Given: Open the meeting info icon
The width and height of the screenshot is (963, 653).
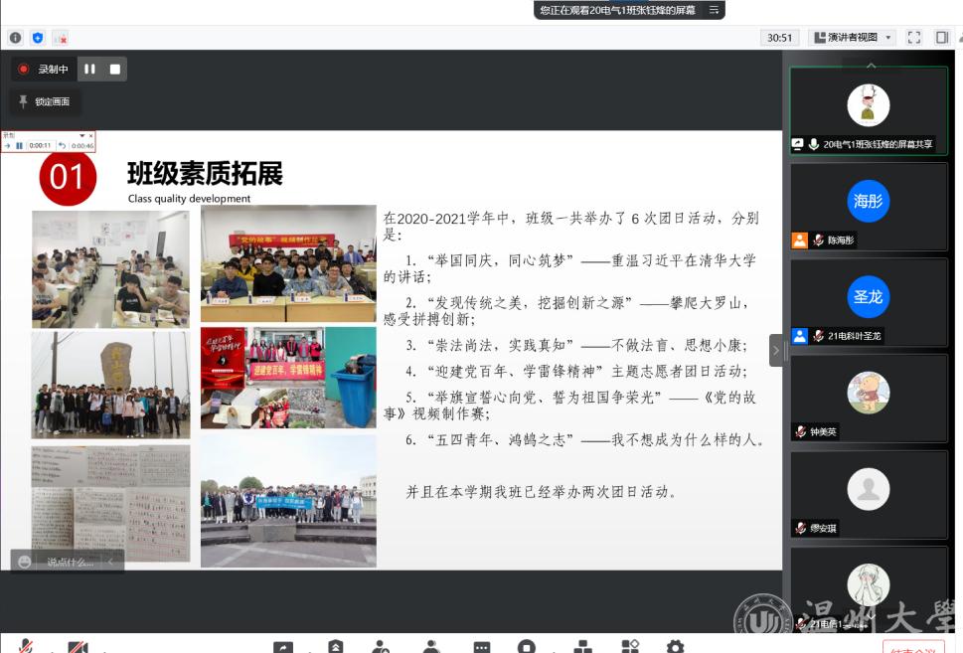Looking at the screenshot, I should click(15, 38).
